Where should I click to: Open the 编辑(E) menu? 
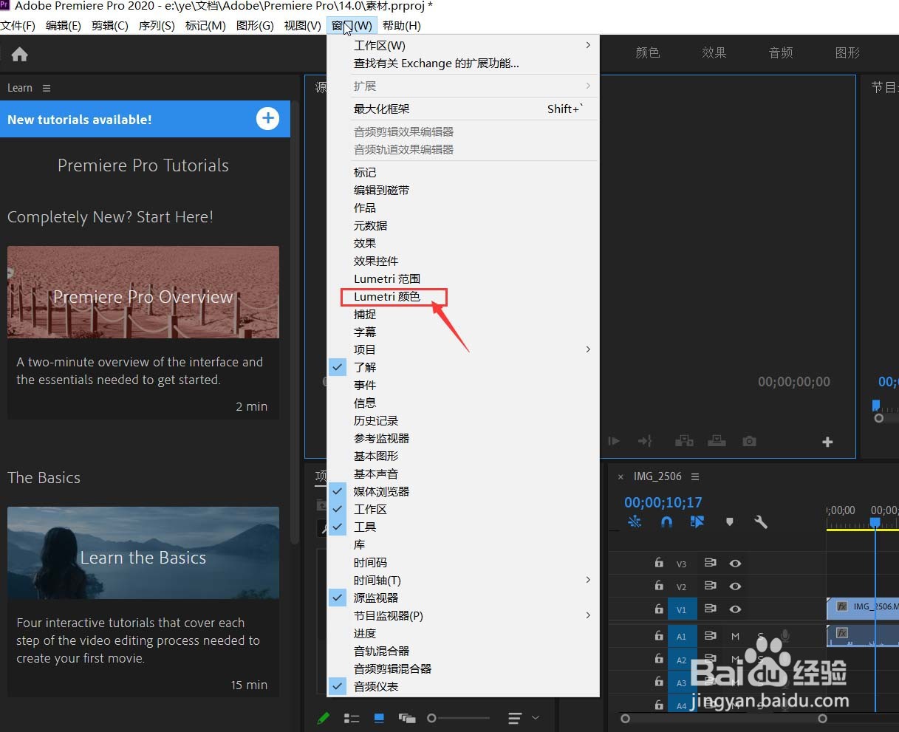[x=63, y=25]
